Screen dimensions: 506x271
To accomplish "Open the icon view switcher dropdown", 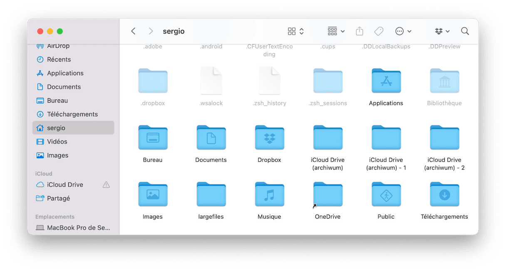I will pyautogui.click(x=296, y=31).
